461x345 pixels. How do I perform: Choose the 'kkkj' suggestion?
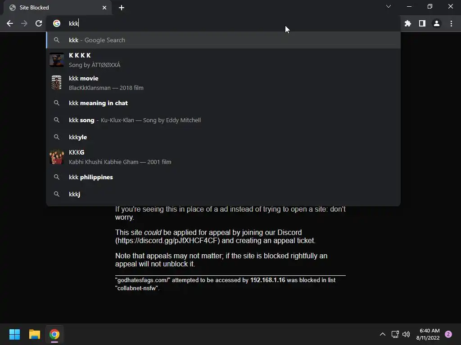[x=223, y=194]
